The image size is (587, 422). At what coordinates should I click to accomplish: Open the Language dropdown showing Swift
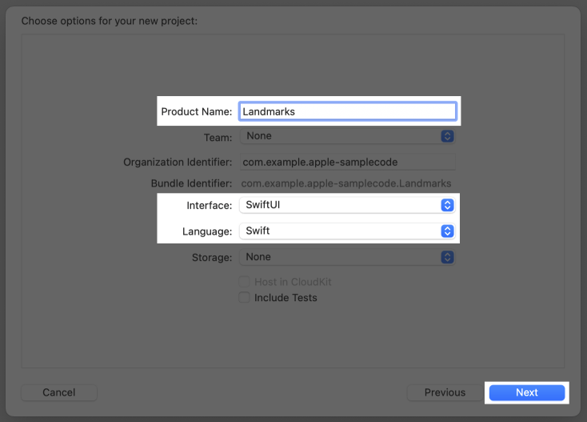click(347, 231)
